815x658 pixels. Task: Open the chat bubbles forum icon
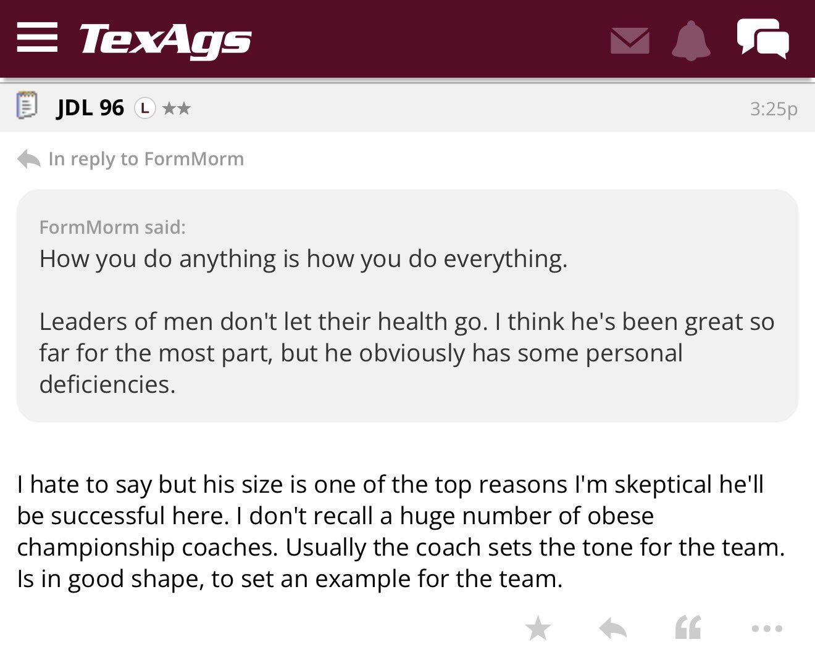tap(763, 38)
